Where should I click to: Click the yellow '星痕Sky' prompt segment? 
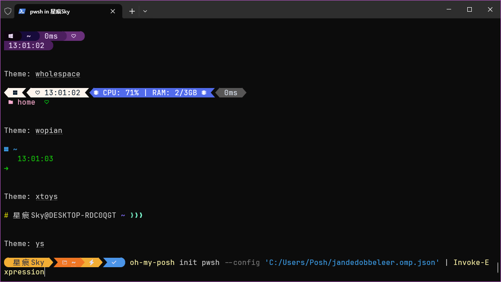coord(28,263)
